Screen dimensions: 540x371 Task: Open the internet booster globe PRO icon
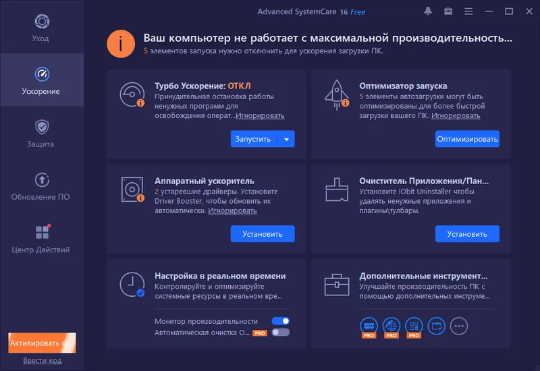tap(391, 327)
